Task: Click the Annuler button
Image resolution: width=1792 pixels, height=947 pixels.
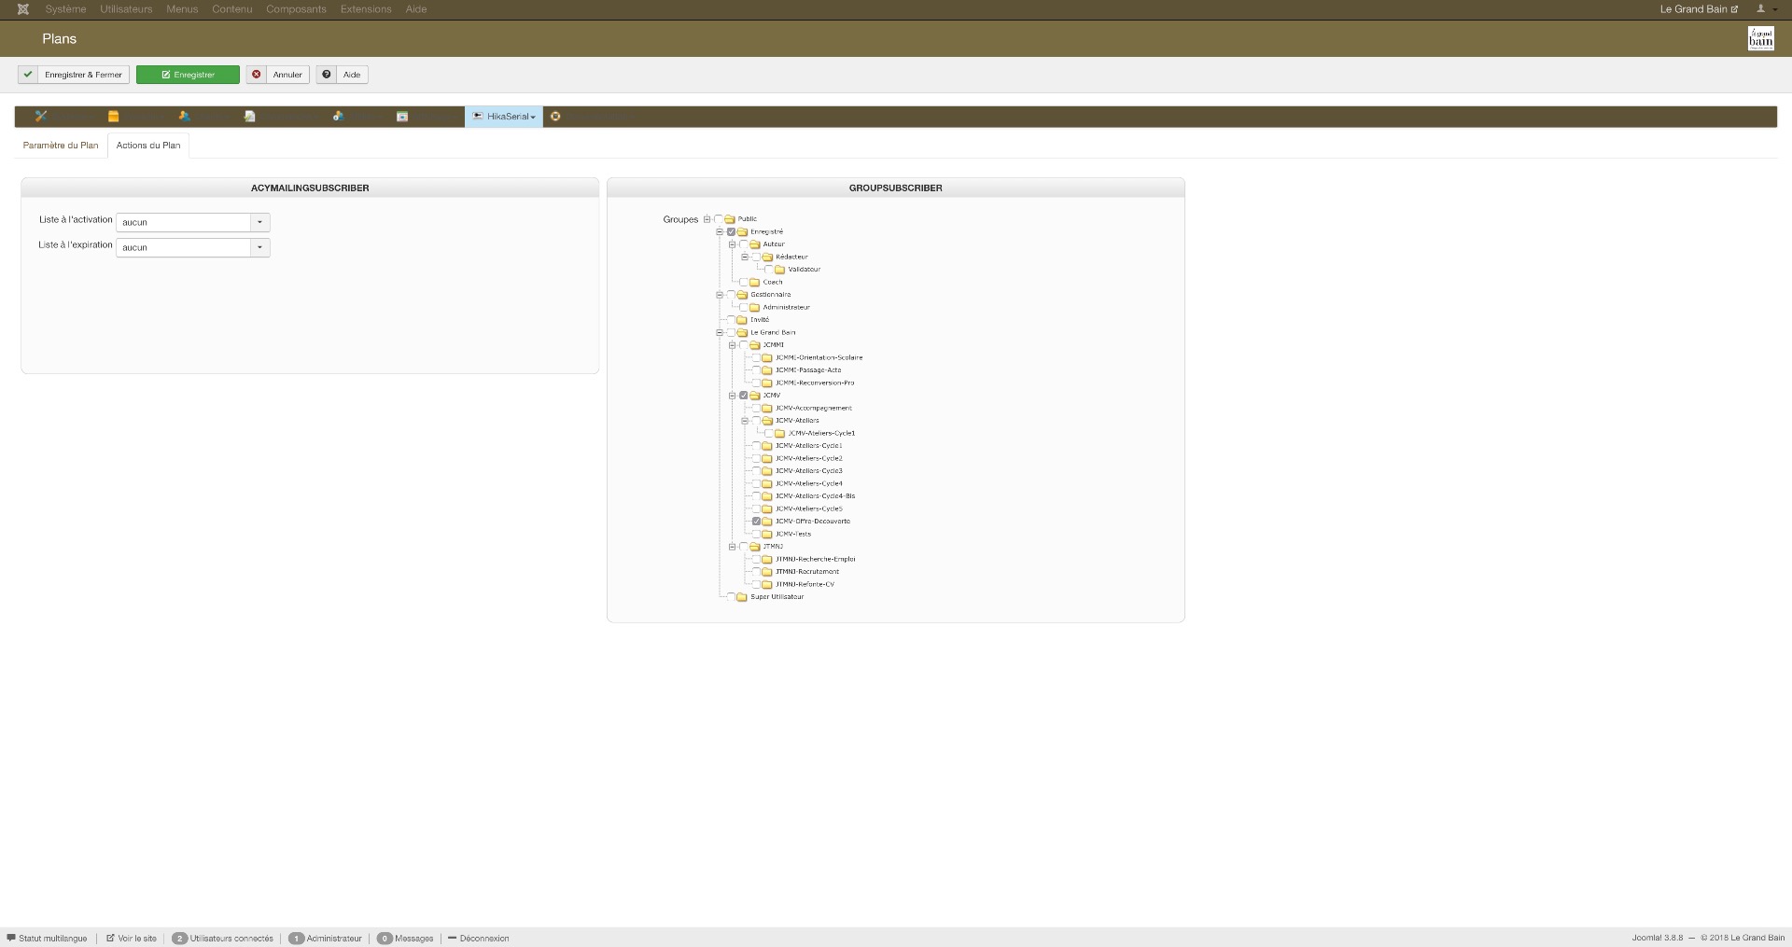Action: pos(278,75)
